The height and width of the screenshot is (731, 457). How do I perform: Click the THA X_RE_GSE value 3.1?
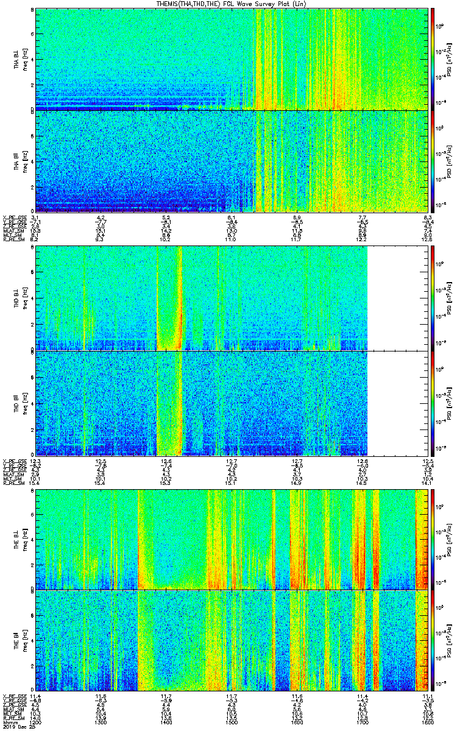[x=35, y=217]
